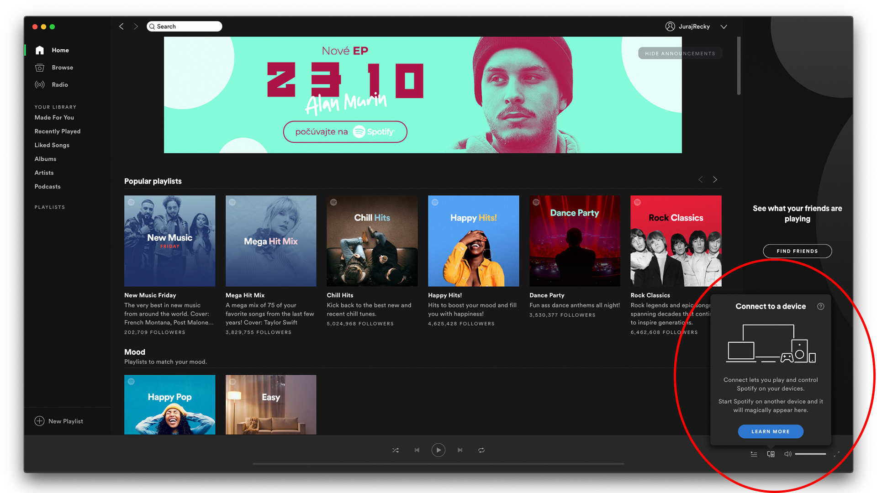This screenshot has height=493, width=877.
Task: Go back with the left navigation arrow
Action: coord(122,26)
